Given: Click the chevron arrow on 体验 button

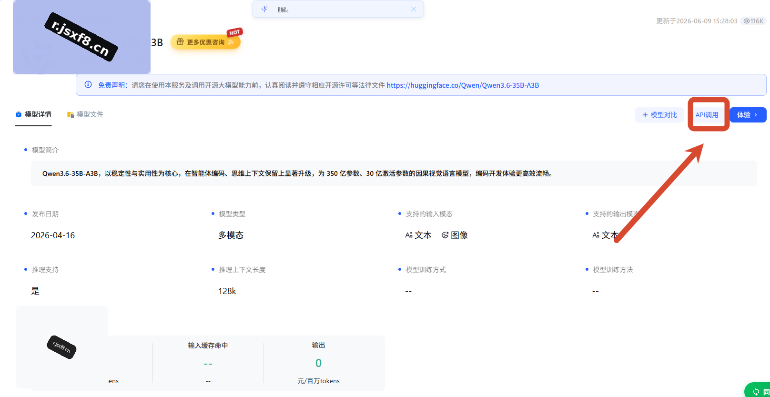Looking at the screenshot, I should 756,115.
